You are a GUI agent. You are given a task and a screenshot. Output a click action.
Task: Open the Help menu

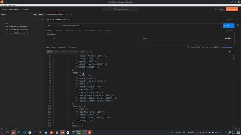pos(14,5)
